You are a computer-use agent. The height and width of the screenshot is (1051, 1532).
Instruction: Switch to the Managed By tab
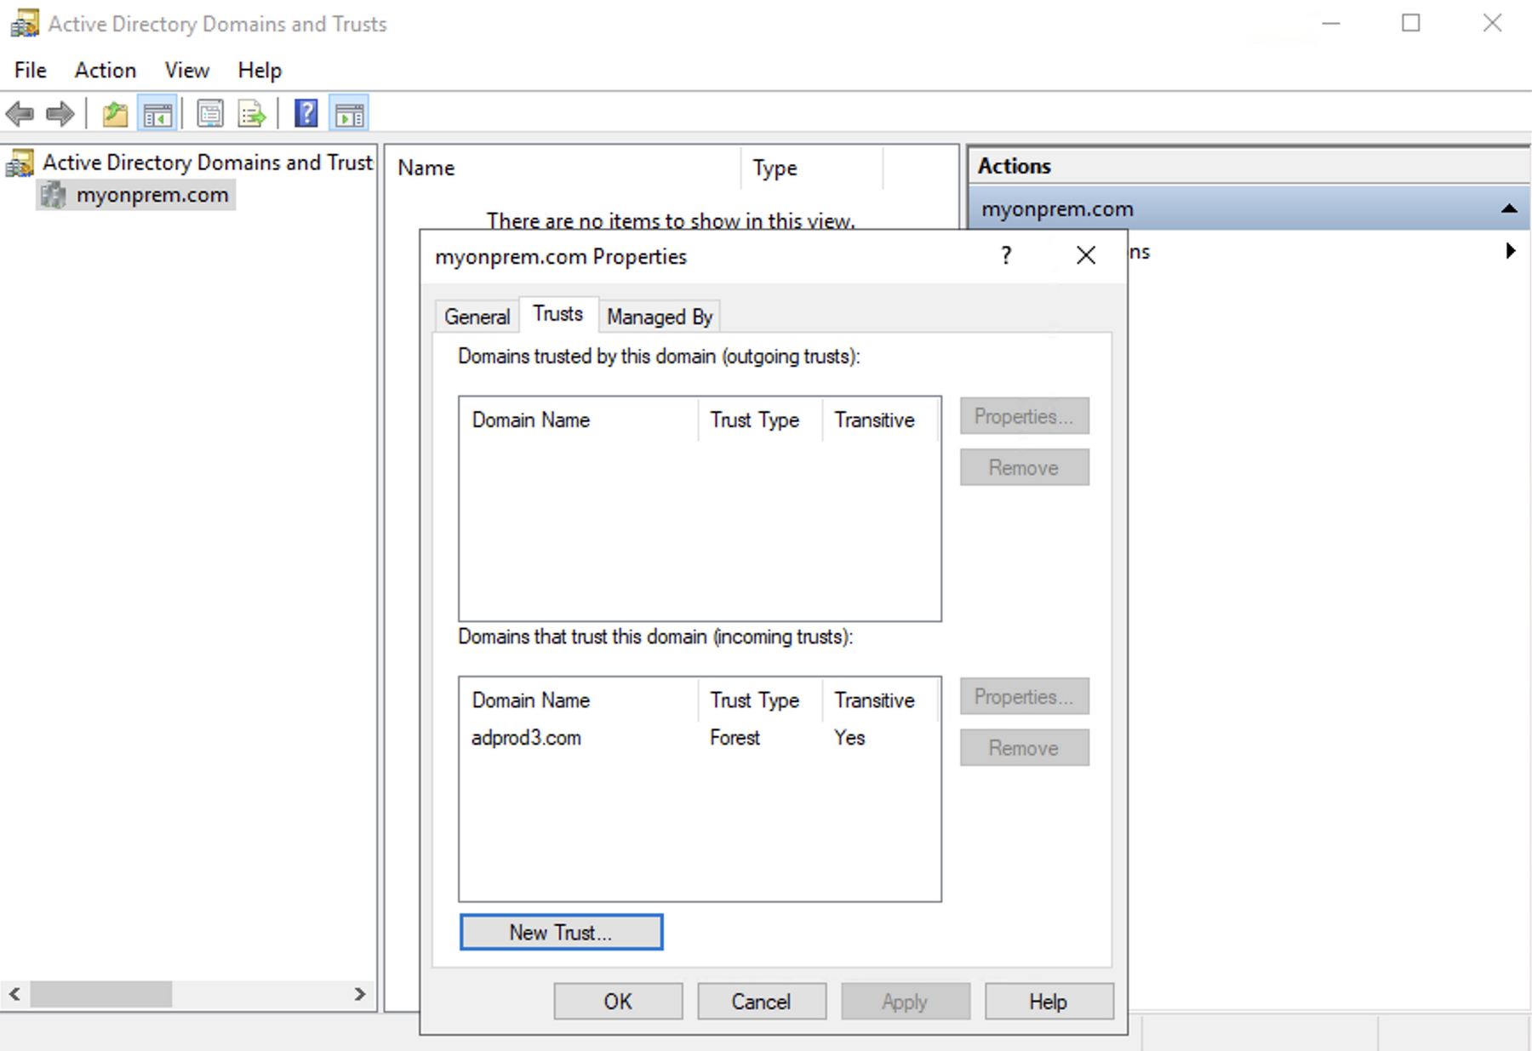tap(660, 317)
